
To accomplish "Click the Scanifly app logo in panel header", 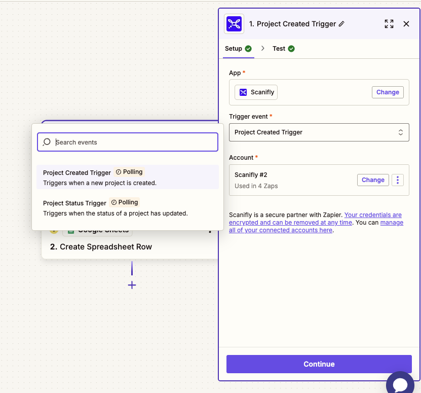I will (x=234, y=24).
